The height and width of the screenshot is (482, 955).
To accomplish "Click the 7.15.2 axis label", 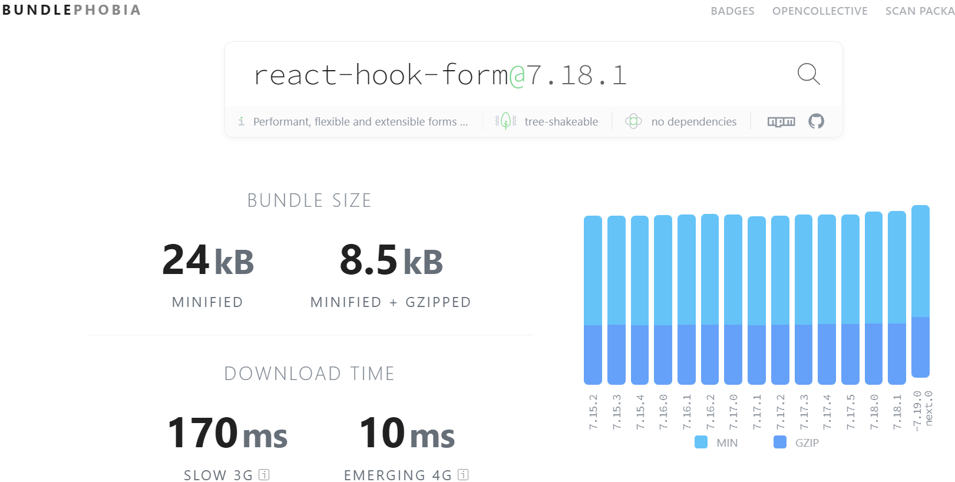I will pos(593,412).
